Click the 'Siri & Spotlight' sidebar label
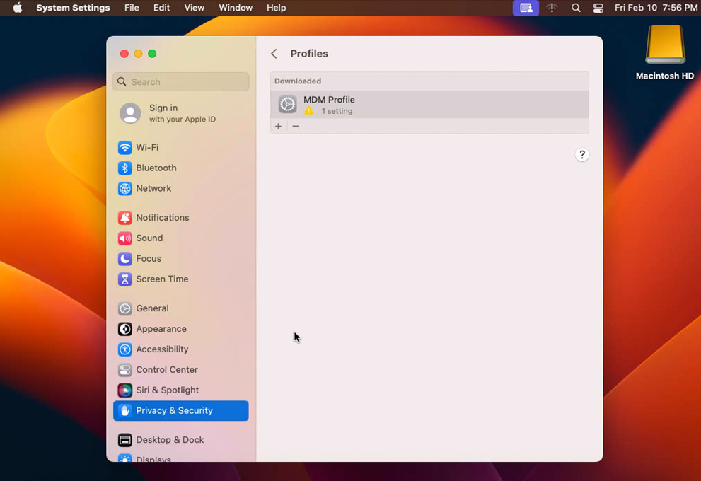The width and height of the screenshot is (701, 481). (167, 390)
